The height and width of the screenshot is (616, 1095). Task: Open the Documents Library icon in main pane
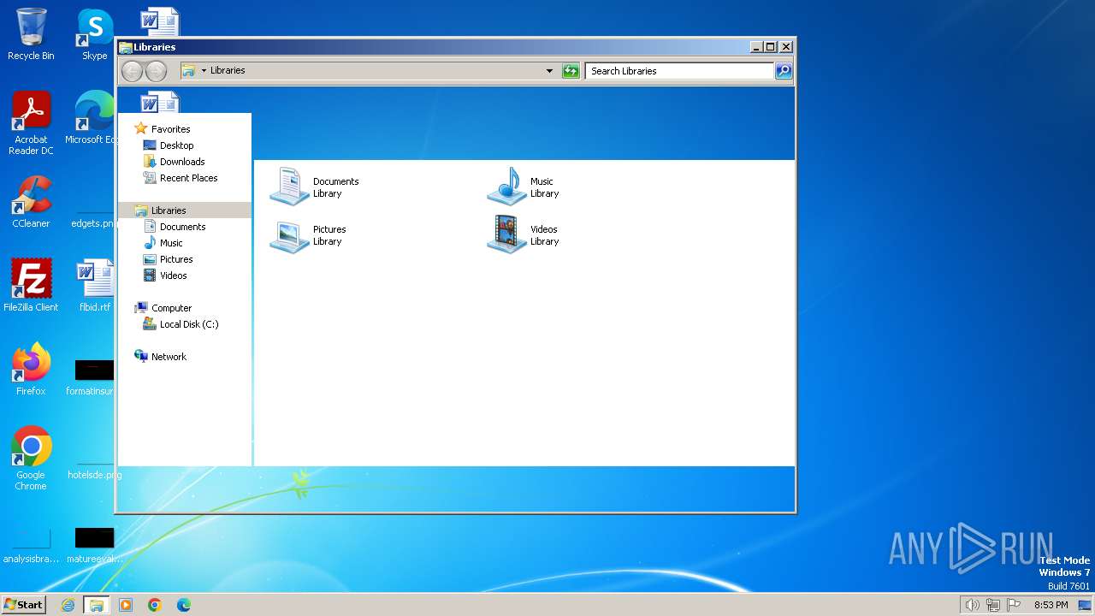(289, 187)
